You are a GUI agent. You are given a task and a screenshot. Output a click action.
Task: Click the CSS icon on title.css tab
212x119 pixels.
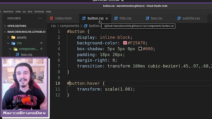coord(116,18)
